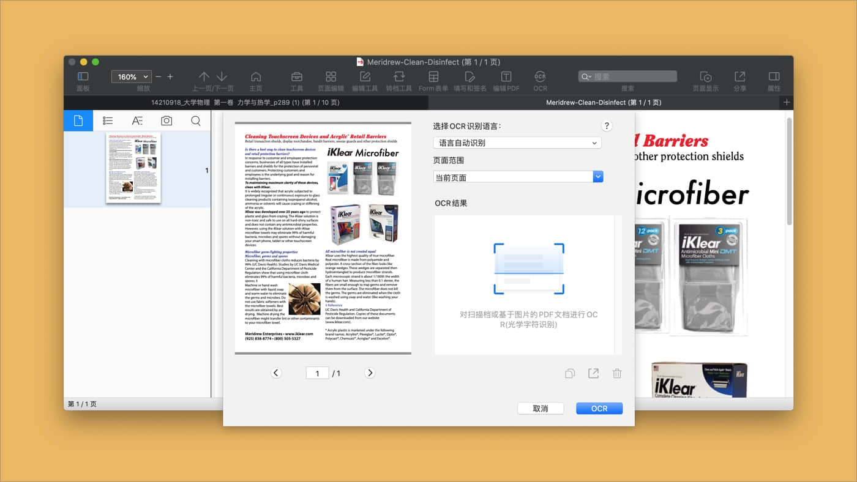Delete the OCR result with trash icon

(617, 373)
